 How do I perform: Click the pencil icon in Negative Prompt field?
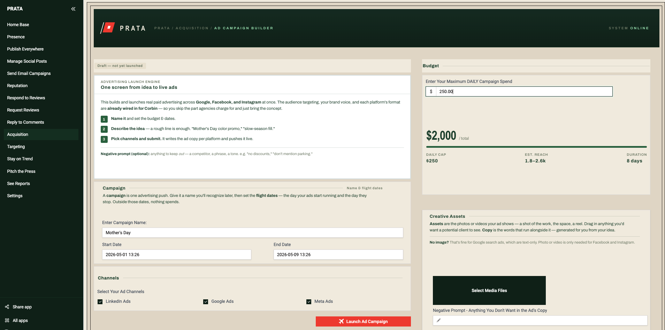tap(438, 320)
